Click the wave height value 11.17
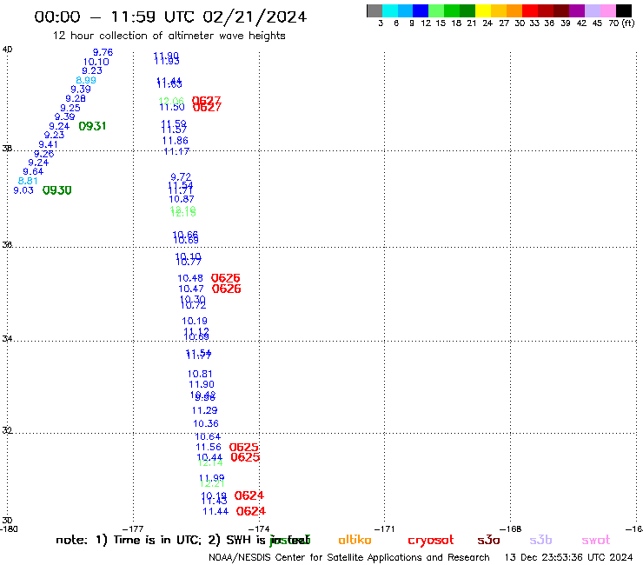The image size is (643, 565). pyautogui.click(x=176, y=151)
